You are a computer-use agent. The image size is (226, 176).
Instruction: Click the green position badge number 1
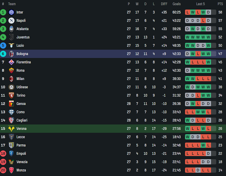coord(3,12)
